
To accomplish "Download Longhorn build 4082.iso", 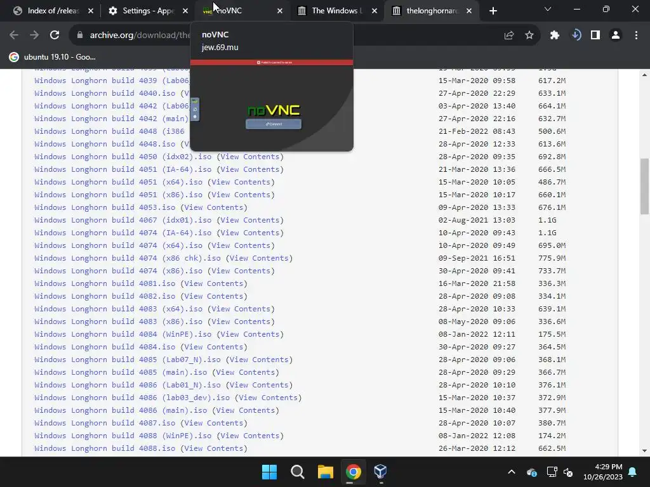I will click(x=105, y=296).
